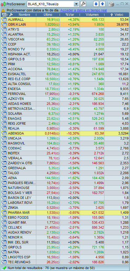
Task: Open chart icon for ABENGOA row
Action: (x=4, y=133)
